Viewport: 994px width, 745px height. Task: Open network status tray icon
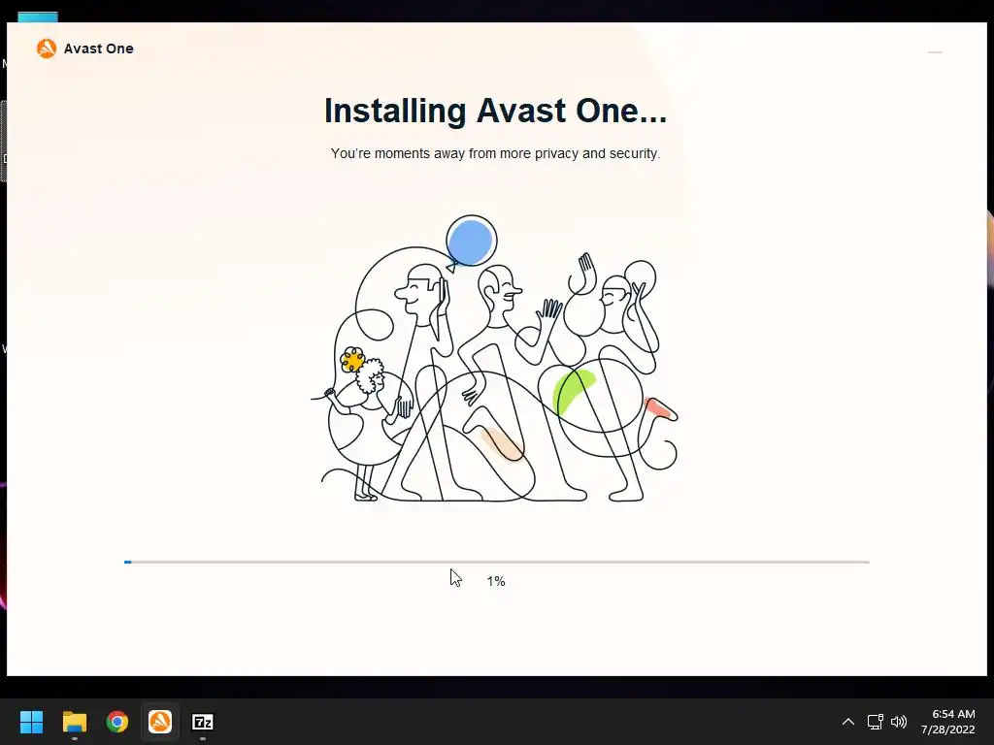[876, 722]
